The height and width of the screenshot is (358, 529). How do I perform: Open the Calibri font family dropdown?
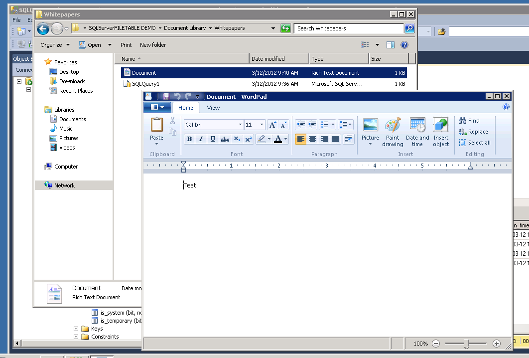point(240,125)
